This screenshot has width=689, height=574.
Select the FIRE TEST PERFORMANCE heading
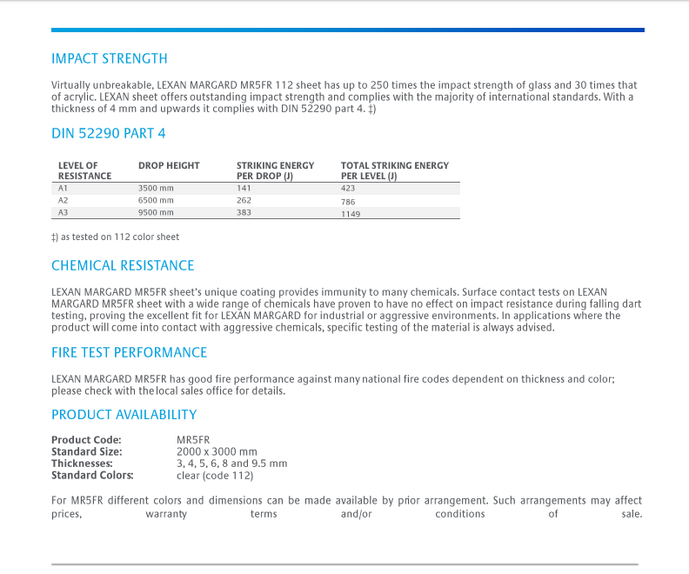[x=129, y=352]
